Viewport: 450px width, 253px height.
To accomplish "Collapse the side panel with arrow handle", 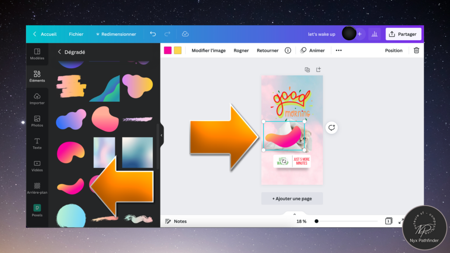I will coord(161,135).
